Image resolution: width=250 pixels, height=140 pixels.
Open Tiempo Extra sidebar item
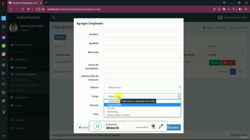(23, 80)
